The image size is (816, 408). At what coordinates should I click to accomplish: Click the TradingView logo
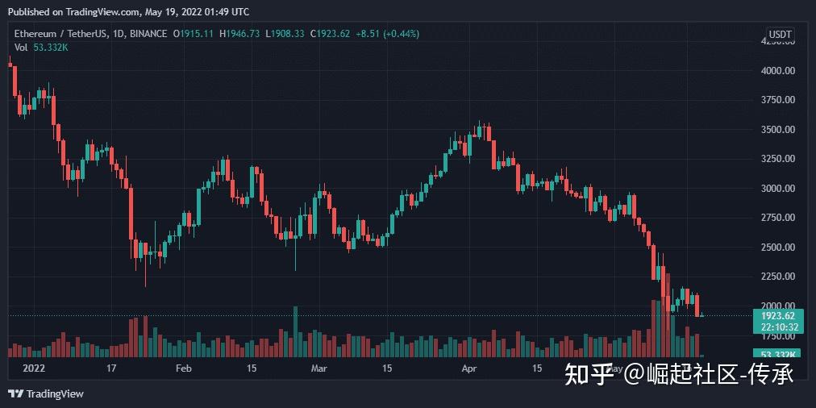(x=46, y=394)
